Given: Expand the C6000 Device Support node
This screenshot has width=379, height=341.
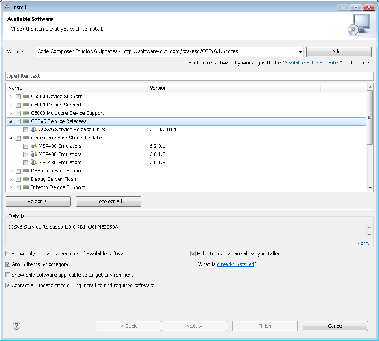Looking at the screenshot, I should (11, 105).
